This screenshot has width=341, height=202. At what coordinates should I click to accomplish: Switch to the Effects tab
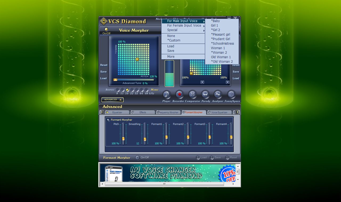143,112
